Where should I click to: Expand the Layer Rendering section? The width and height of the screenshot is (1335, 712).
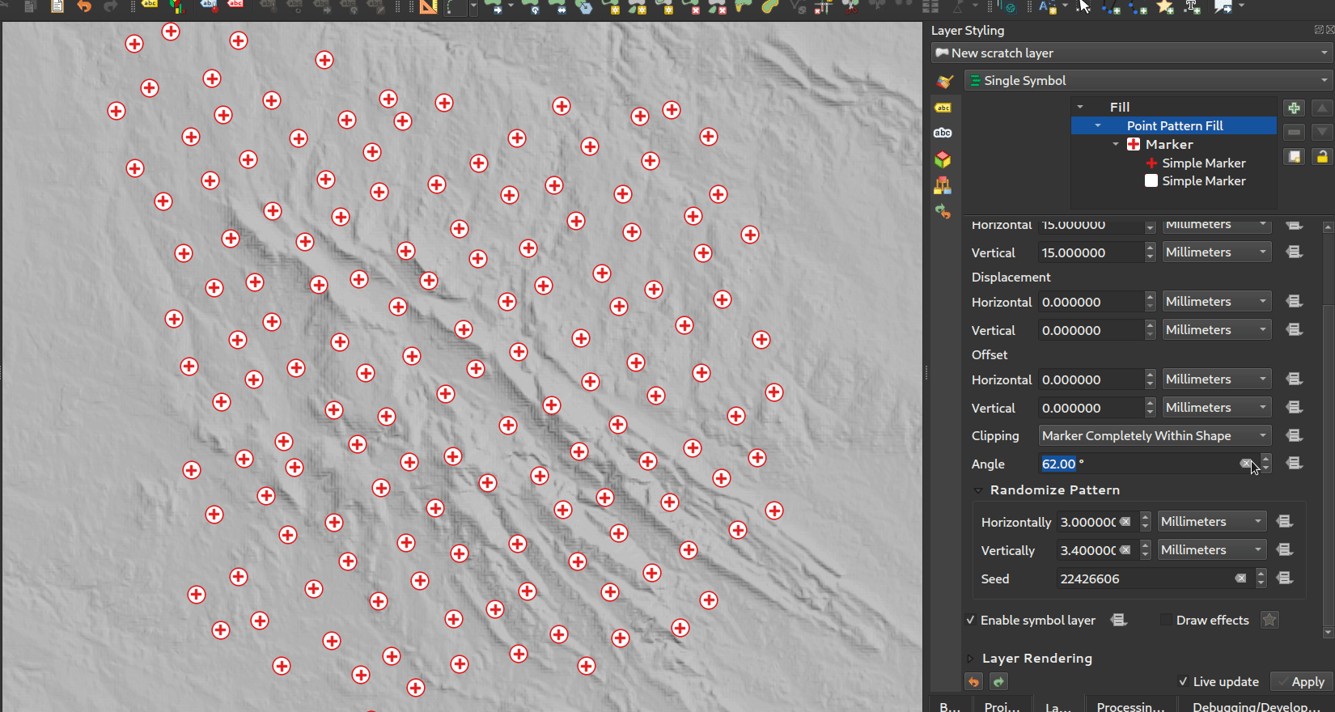[971, 659]
